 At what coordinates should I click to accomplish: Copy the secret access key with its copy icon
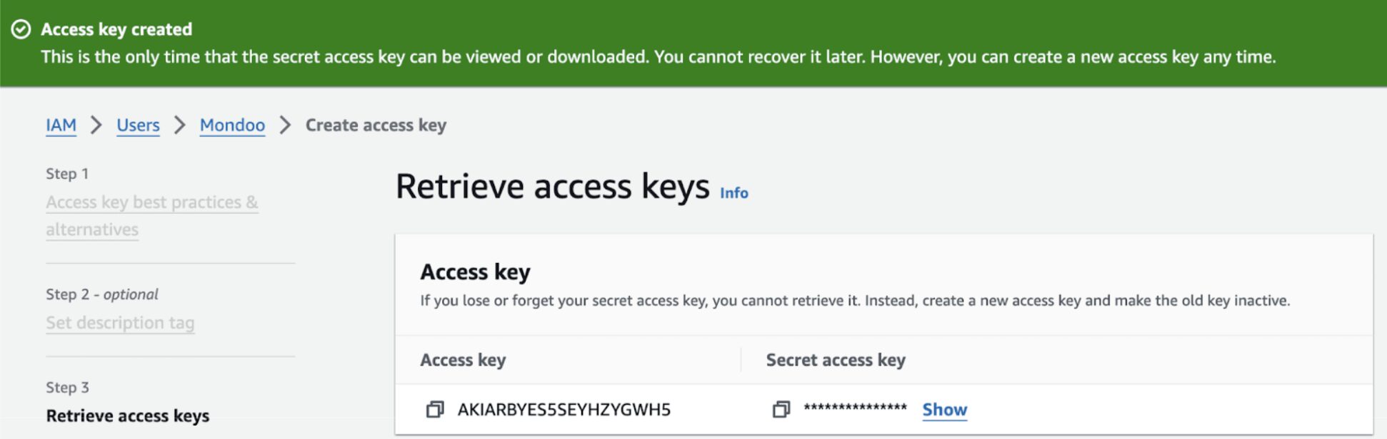[781, 410]
